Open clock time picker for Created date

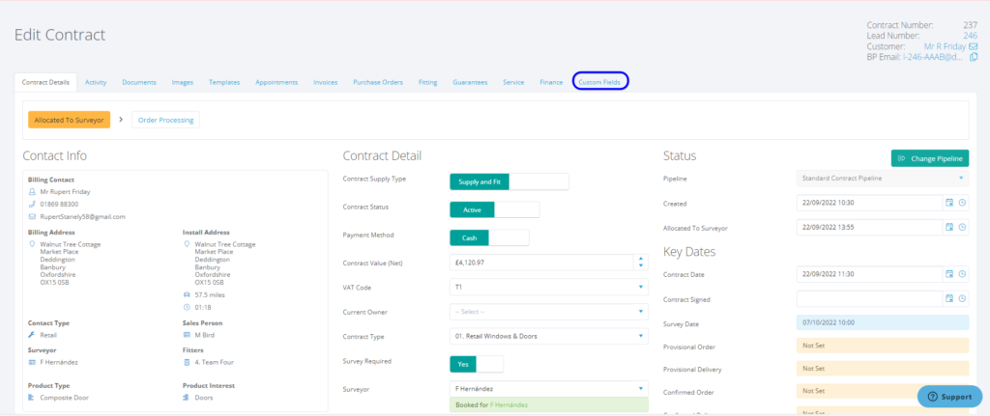coord(962,203)
